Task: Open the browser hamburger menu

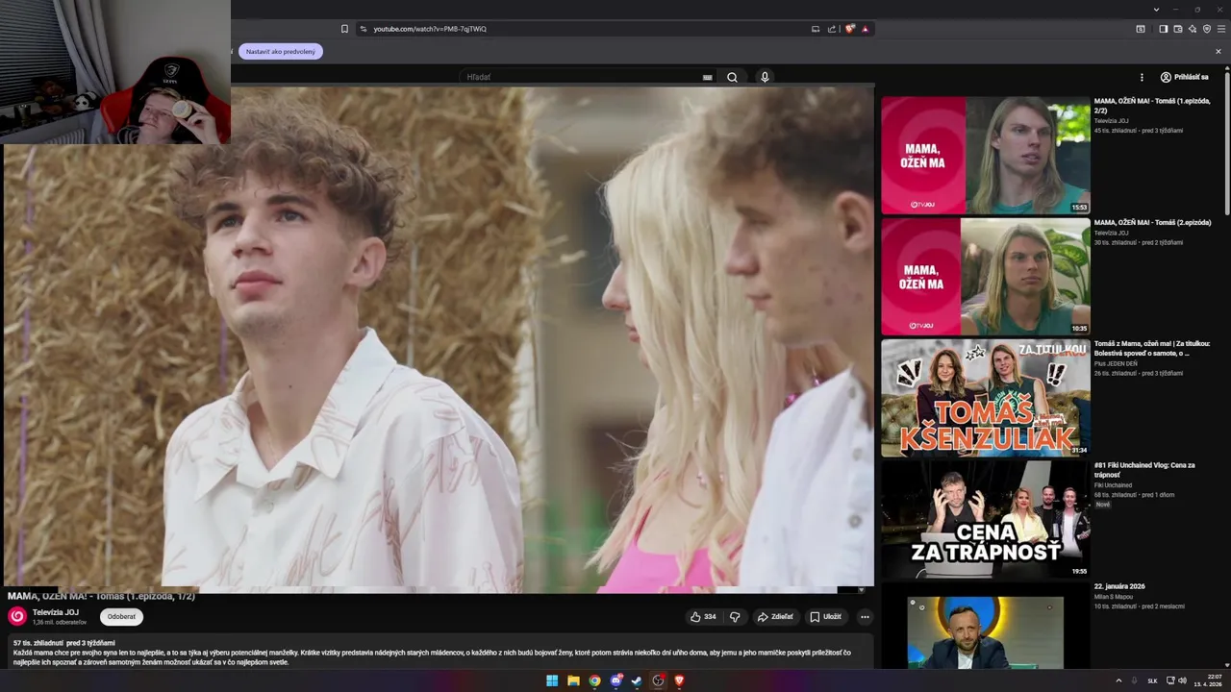Action: coord(1221,29)
